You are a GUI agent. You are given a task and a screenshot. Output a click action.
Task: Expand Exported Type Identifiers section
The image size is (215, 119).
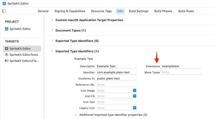[52, 41]
